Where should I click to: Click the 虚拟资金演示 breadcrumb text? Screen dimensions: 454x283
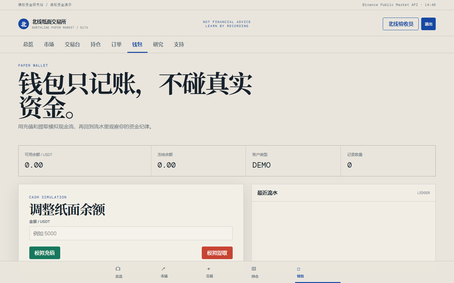(61, 5)
